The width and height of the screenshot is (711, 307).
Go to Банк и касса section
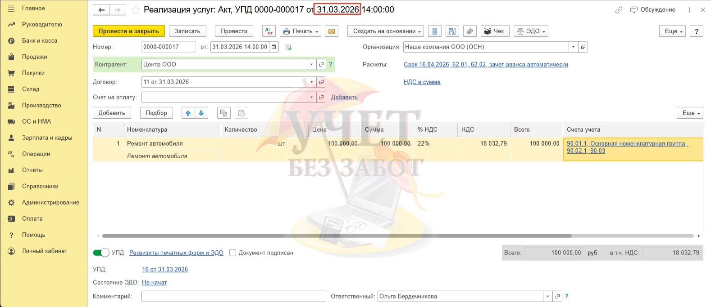(x=39, y=40)
